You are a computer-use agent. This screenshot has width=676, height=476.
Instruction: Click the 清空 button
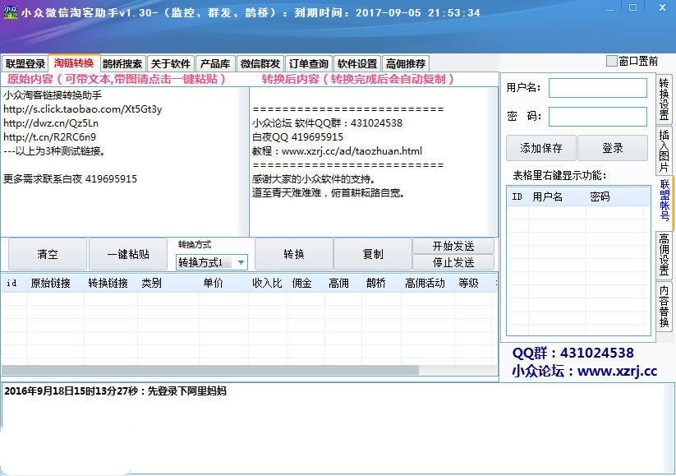coord(48,254)
